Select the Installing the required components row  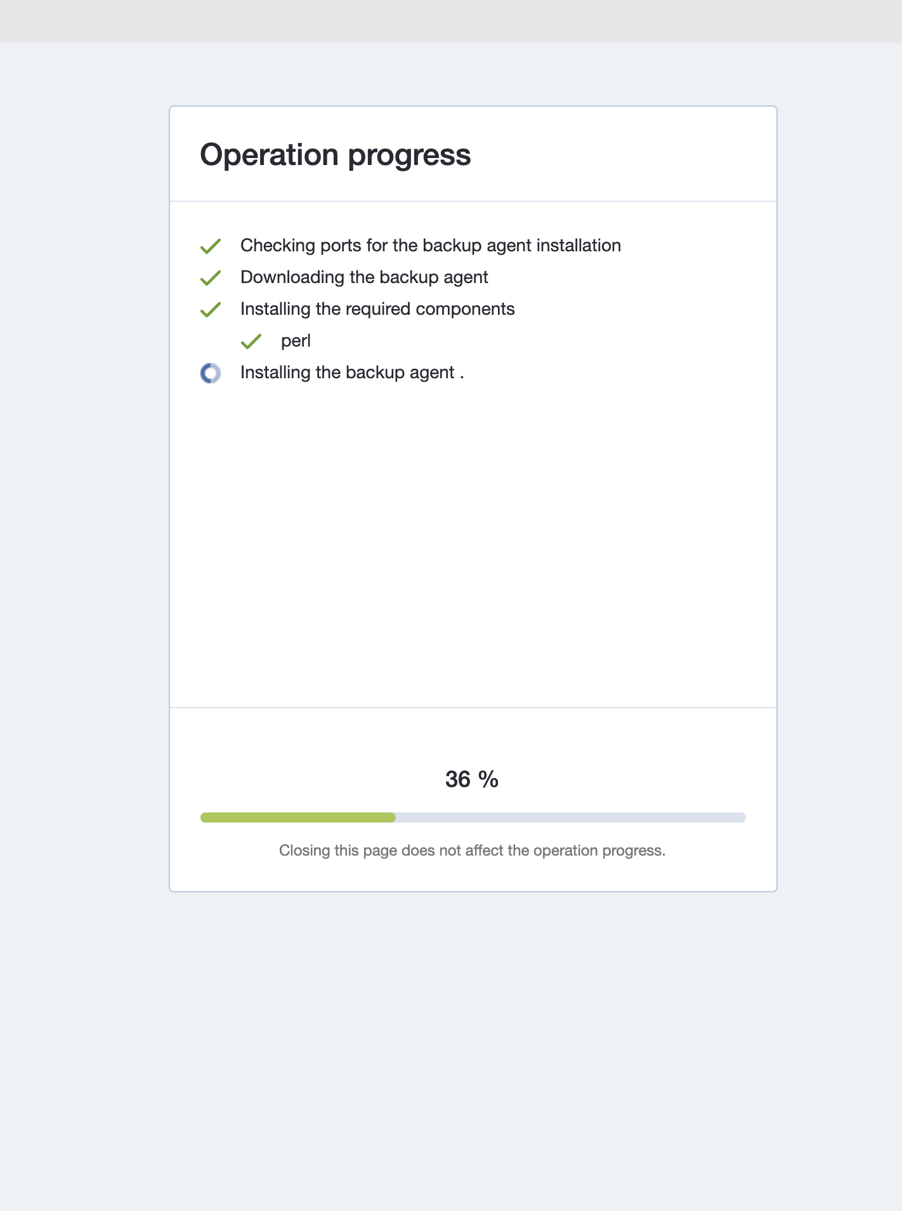tap(377, 309)
